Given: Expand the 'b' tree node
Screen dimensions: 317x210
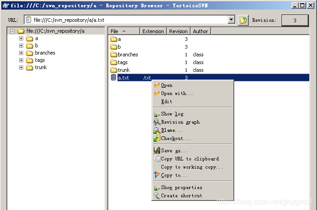Looking at the screenshot, I should click(21, 45).
